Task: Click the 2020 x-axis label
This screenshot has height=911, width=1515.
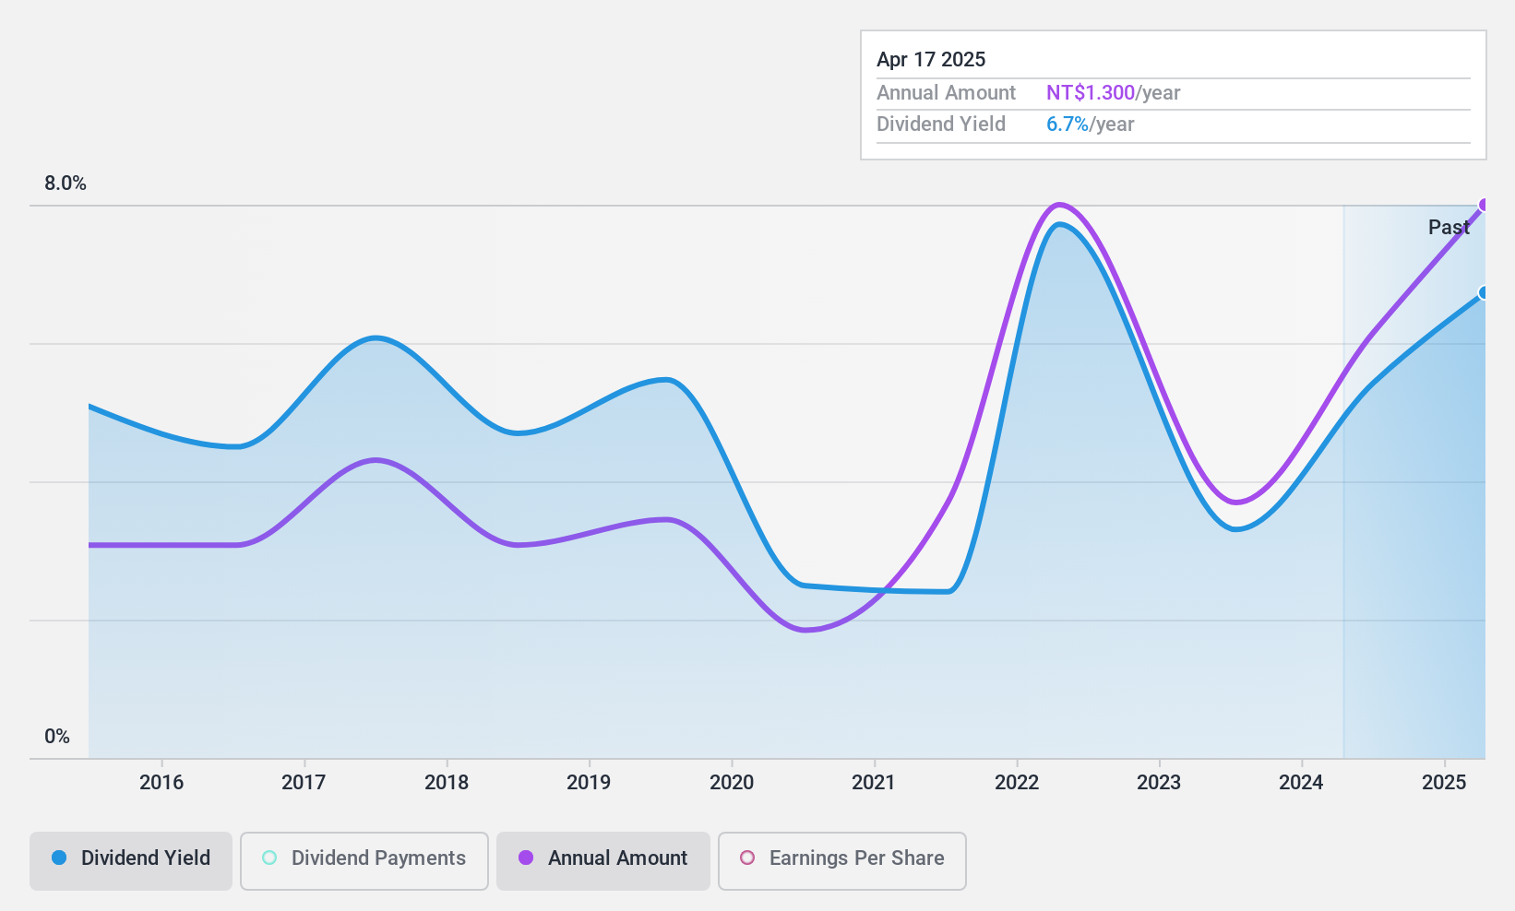Action: [x=732, y=783]
